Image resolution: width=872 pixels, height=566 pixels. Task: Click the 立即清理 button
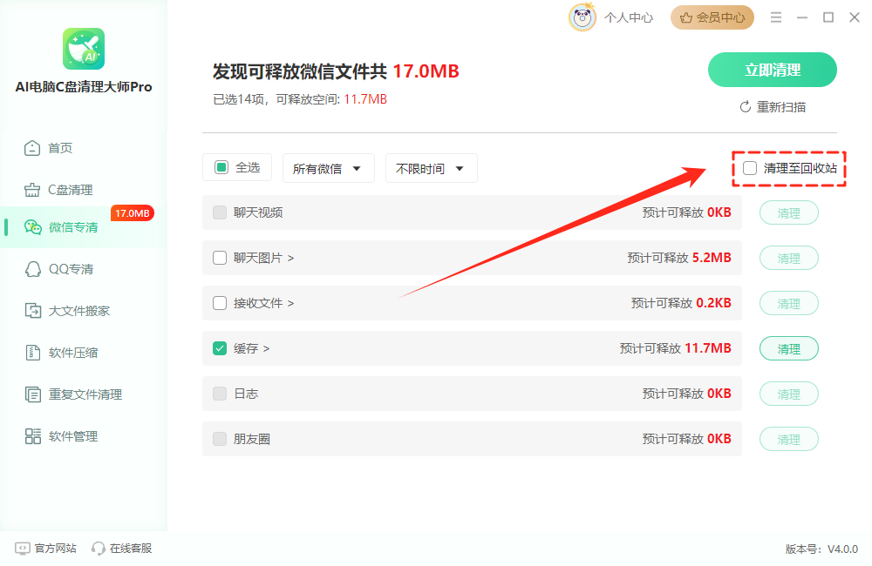tap(772, 70)
